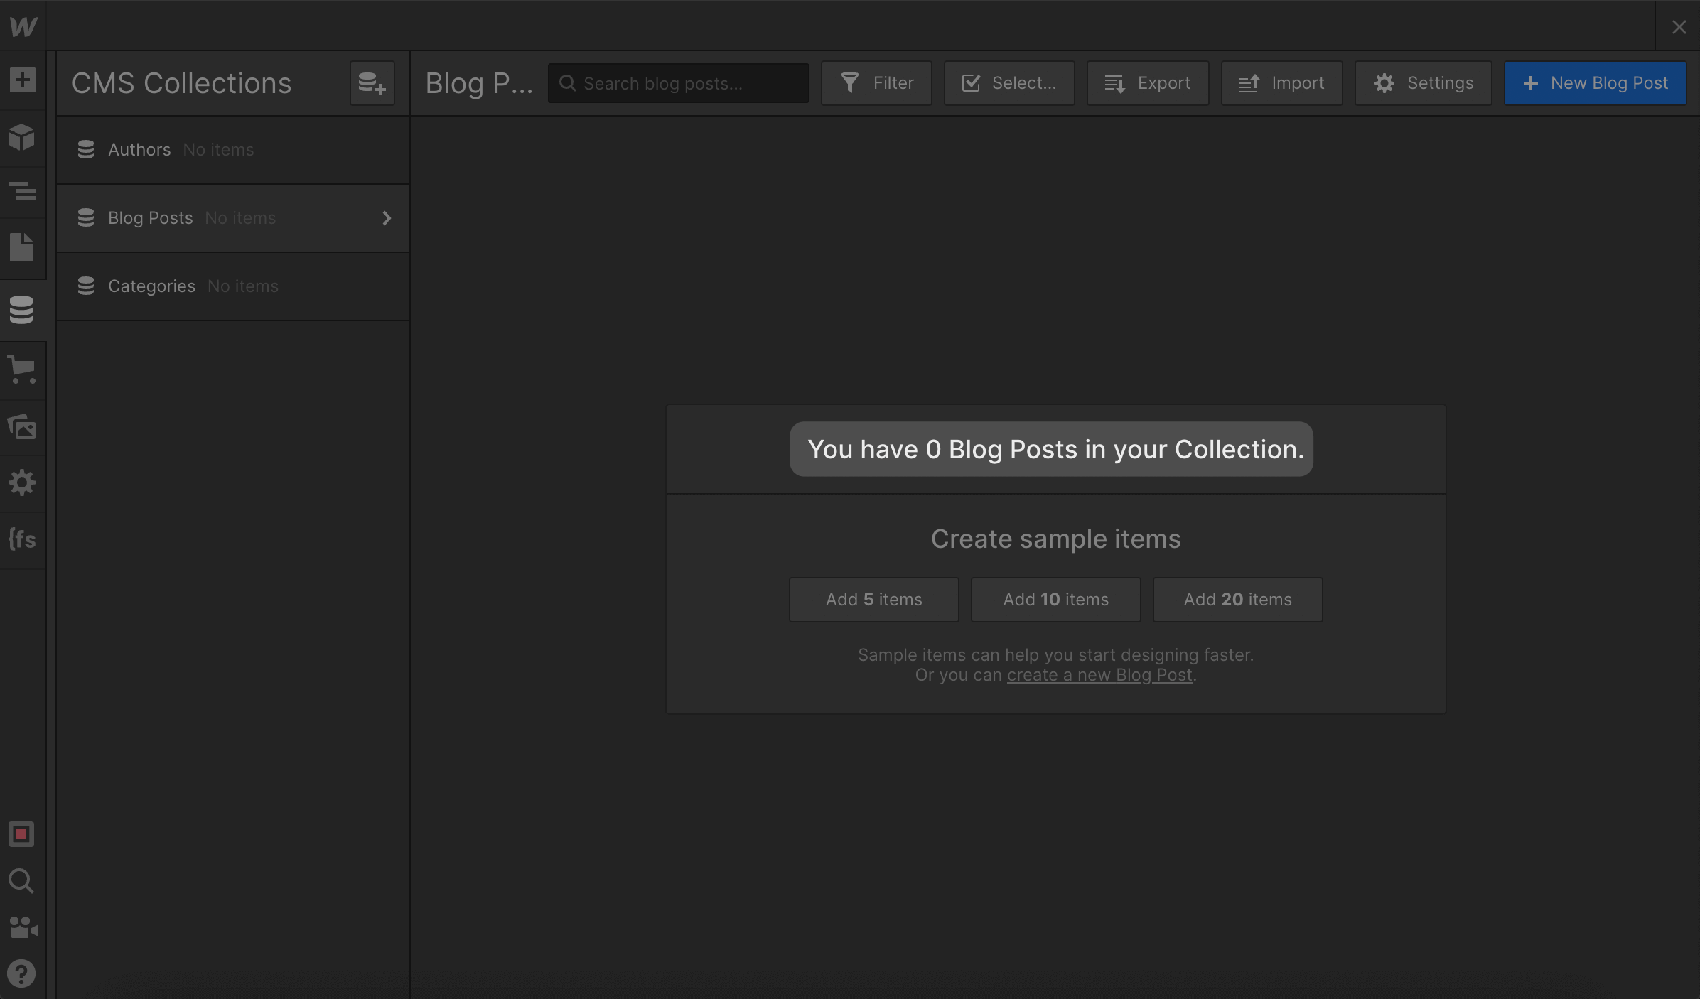The width and height of the screenshot is (1700, 999).
Task: Open the Assets panel
Action: [23, 427]
